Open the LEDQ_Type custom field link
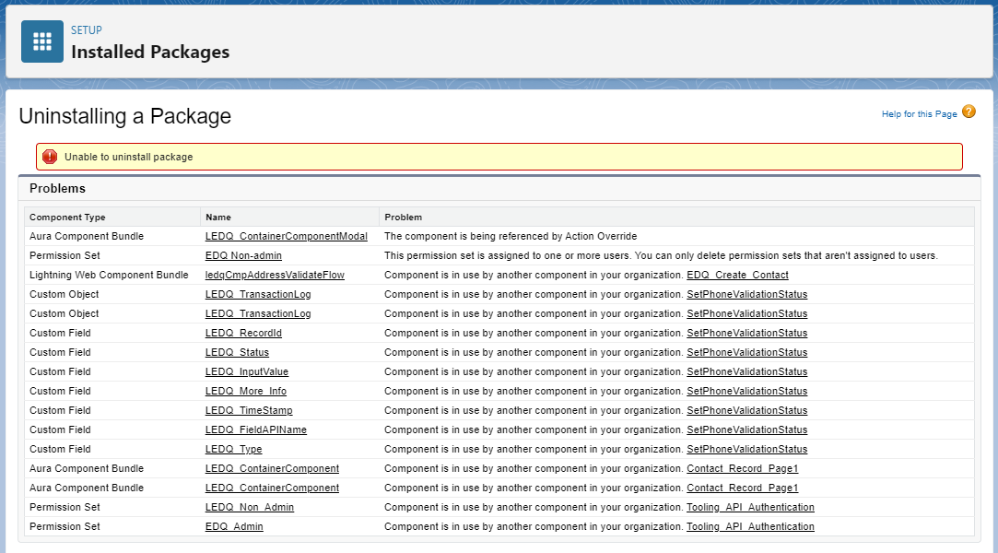Image resolution: width=998 pixels, height=553 pixels. click(233, 449)
